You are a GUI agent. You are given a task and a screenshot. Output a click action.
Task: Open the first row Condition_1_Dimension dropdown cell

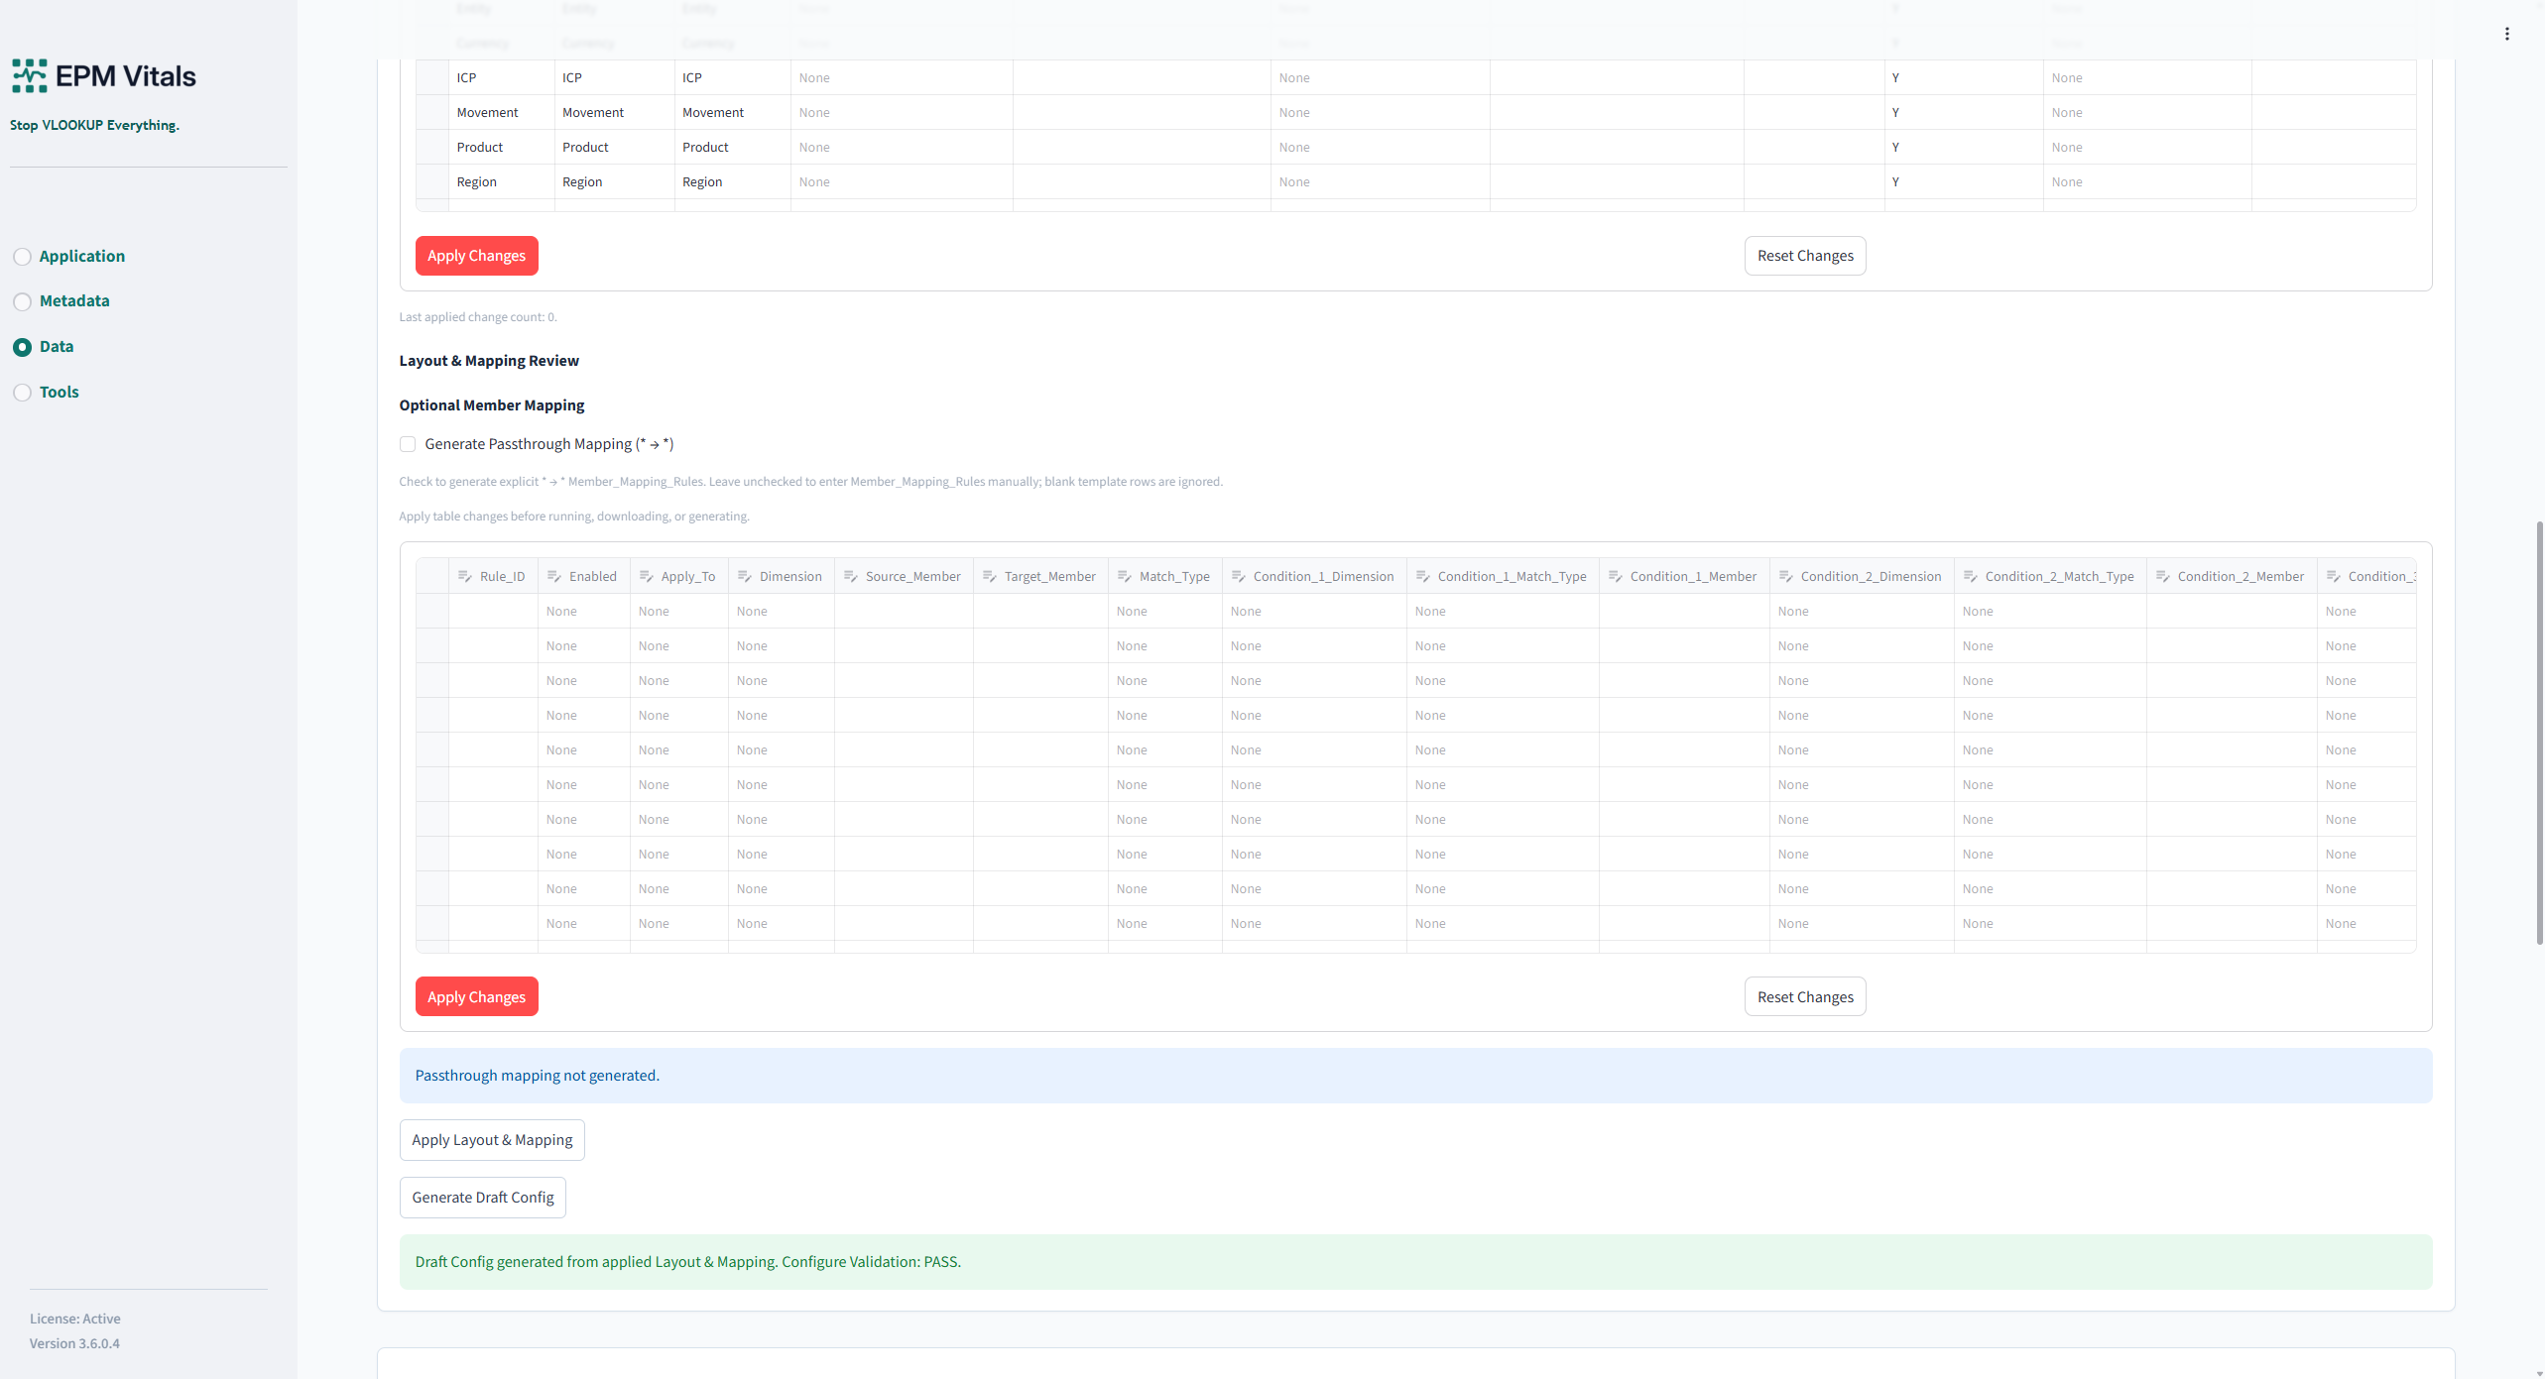coord(1314,611)
